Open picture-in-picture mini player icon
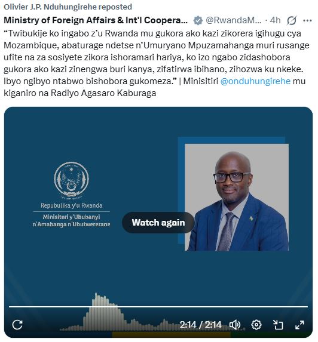318x342 pixels. [278, 325]
